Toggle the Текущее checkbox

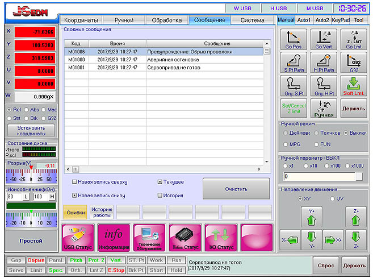160,182
